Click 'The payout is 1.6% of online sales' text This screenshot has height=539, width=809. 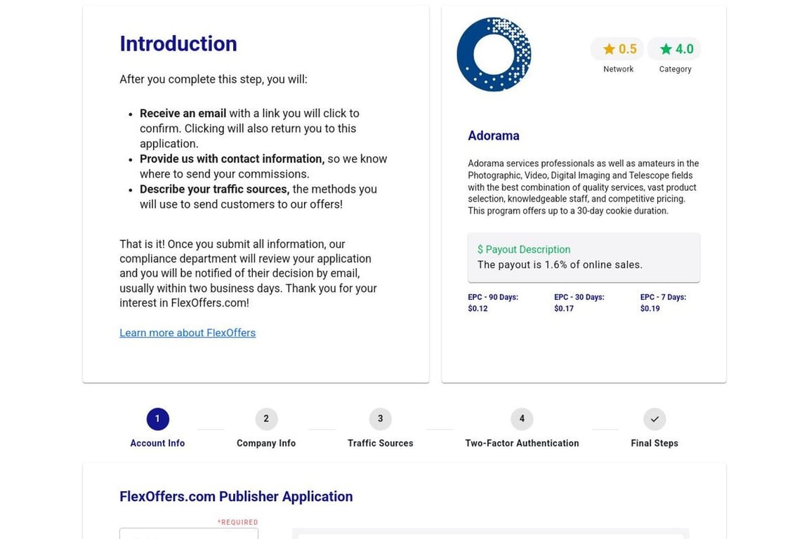pos(560,265)
